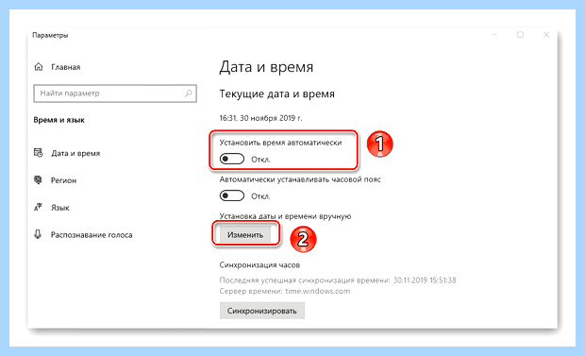Open the Главная home icon
This screenshot has width=585, height=356.
[39, 67]
